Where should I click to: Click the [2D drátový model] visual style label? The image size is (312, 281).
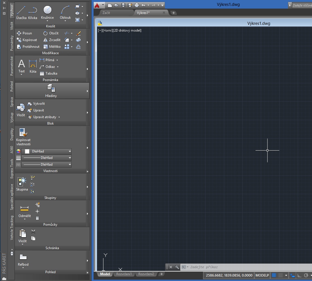127,30
